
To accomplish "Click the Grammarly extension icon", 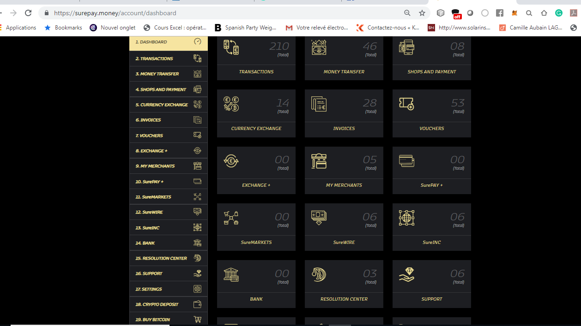I will pyautogui.click(x=559, y=13).
